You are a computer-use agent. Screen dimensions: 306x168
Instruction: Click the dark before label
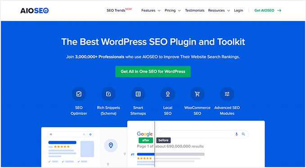[x=163, y=140]
